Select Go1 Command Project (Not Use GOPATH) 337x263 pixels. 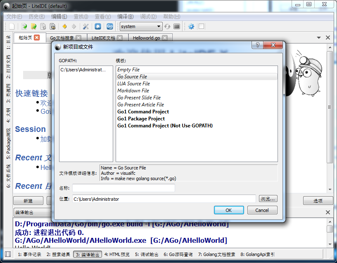coord(197,126)
